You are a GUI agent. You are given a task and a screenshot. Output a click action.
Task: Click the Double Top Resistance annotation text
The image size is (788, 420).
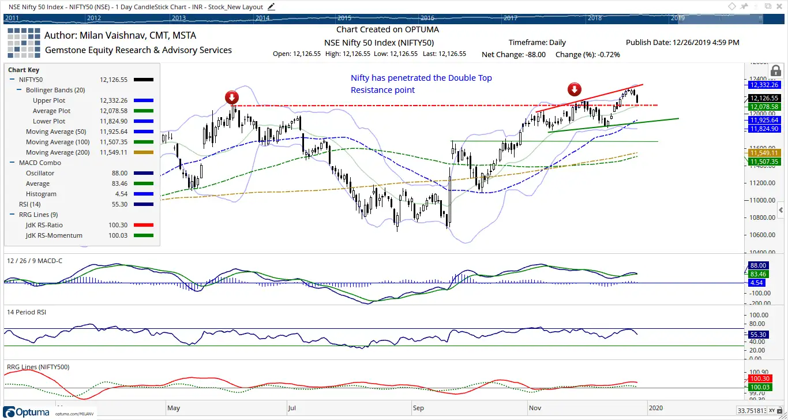click(x=421, y=84)
